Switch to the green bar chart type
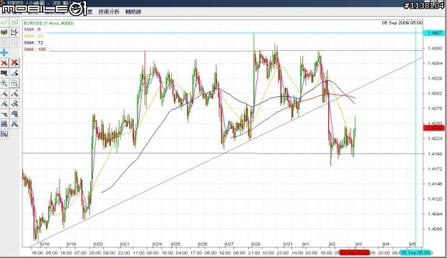This screenshot has width=447, height=258. [15, 22]
